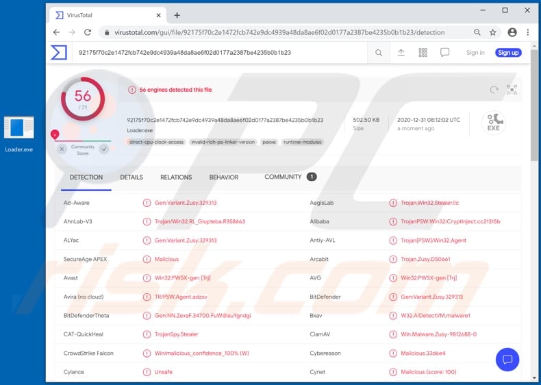Open the comments speech bubble icon
The image size is (541, 385).
pos(444,53)
